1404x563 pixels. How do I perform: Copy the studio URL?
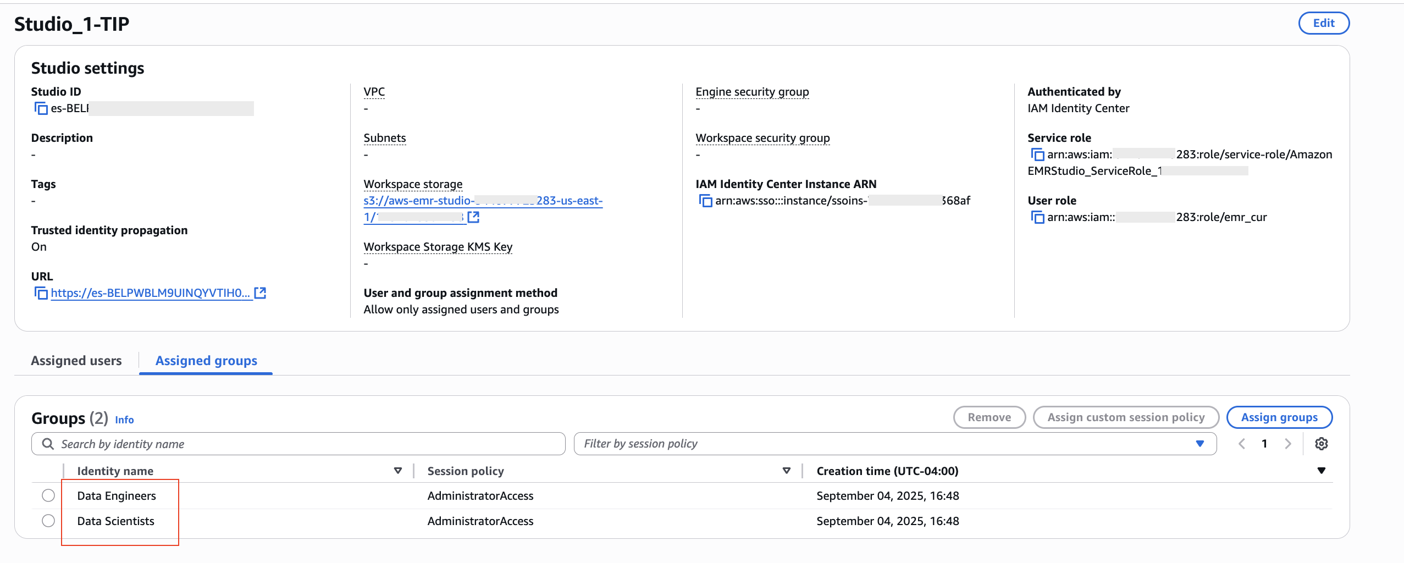click(x=41, y=293)
